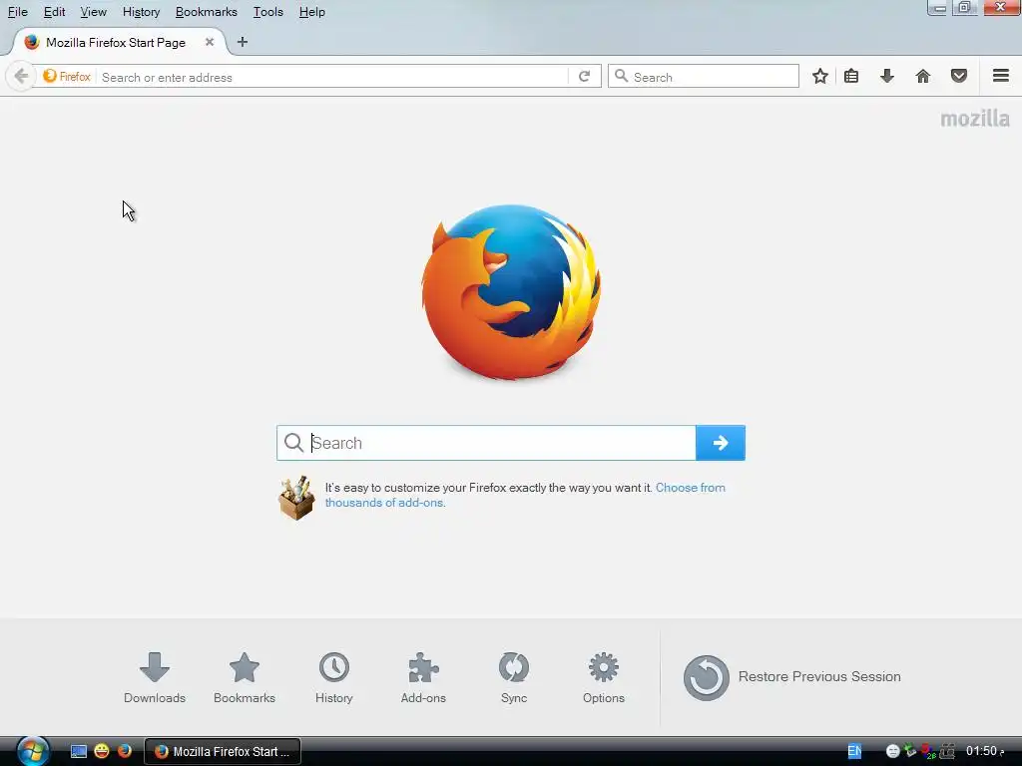Screen dimensions: 1022x766
Task: Click Mozilla Firefox Start taskbar button
Action: point(223,752)
